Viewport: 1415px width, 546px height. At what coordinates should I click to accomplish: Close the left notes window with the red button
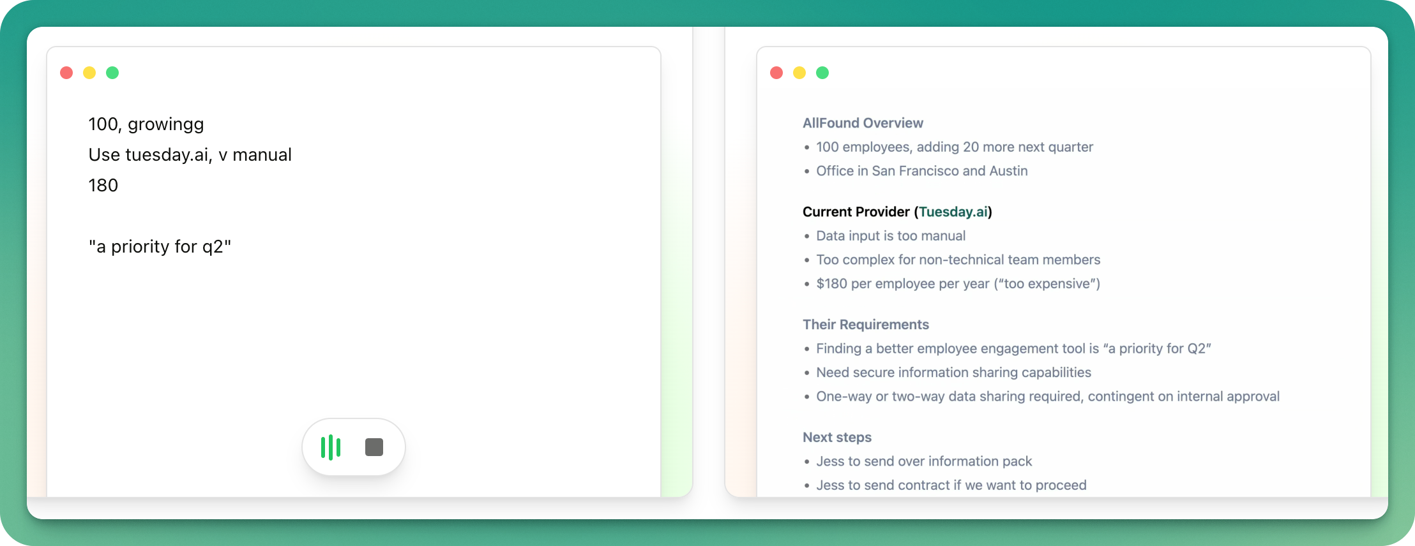(x=66, y=73)
